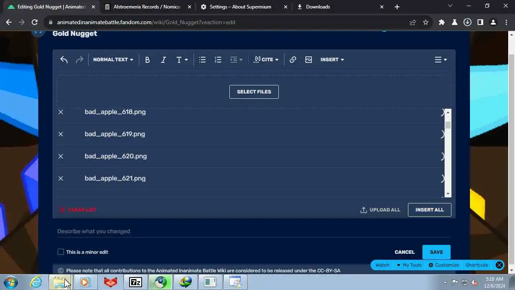
Task: Open Customize toolbar settings
Action: (x=444, y=265)
